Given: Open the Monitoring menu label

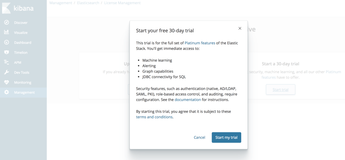Looking at the screenshot, I should [23, 83].
